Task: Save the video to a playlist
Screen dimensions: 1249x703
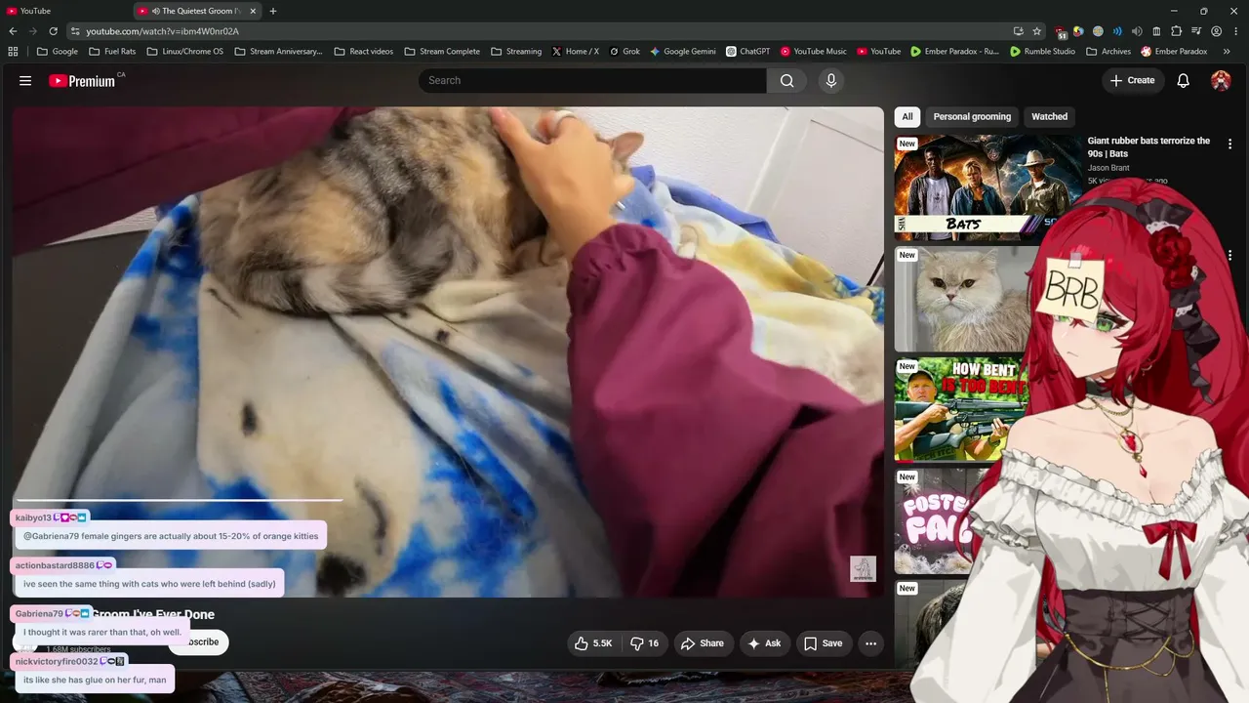Action: click(x=823, y=643)
